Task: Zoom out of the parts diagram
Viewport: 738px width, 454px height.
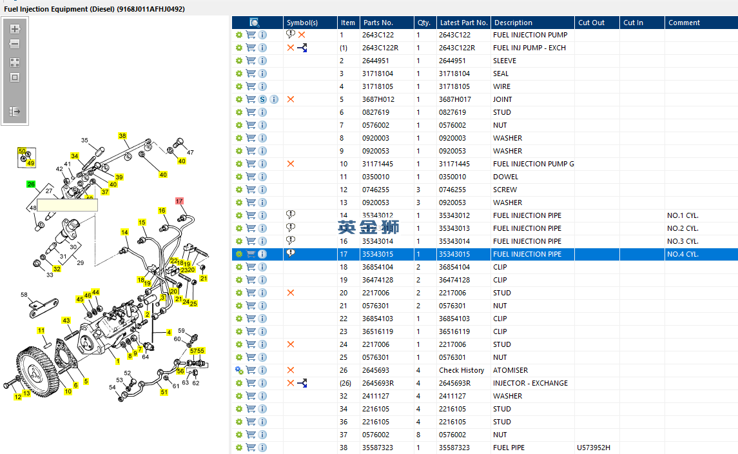Action: 15,44
